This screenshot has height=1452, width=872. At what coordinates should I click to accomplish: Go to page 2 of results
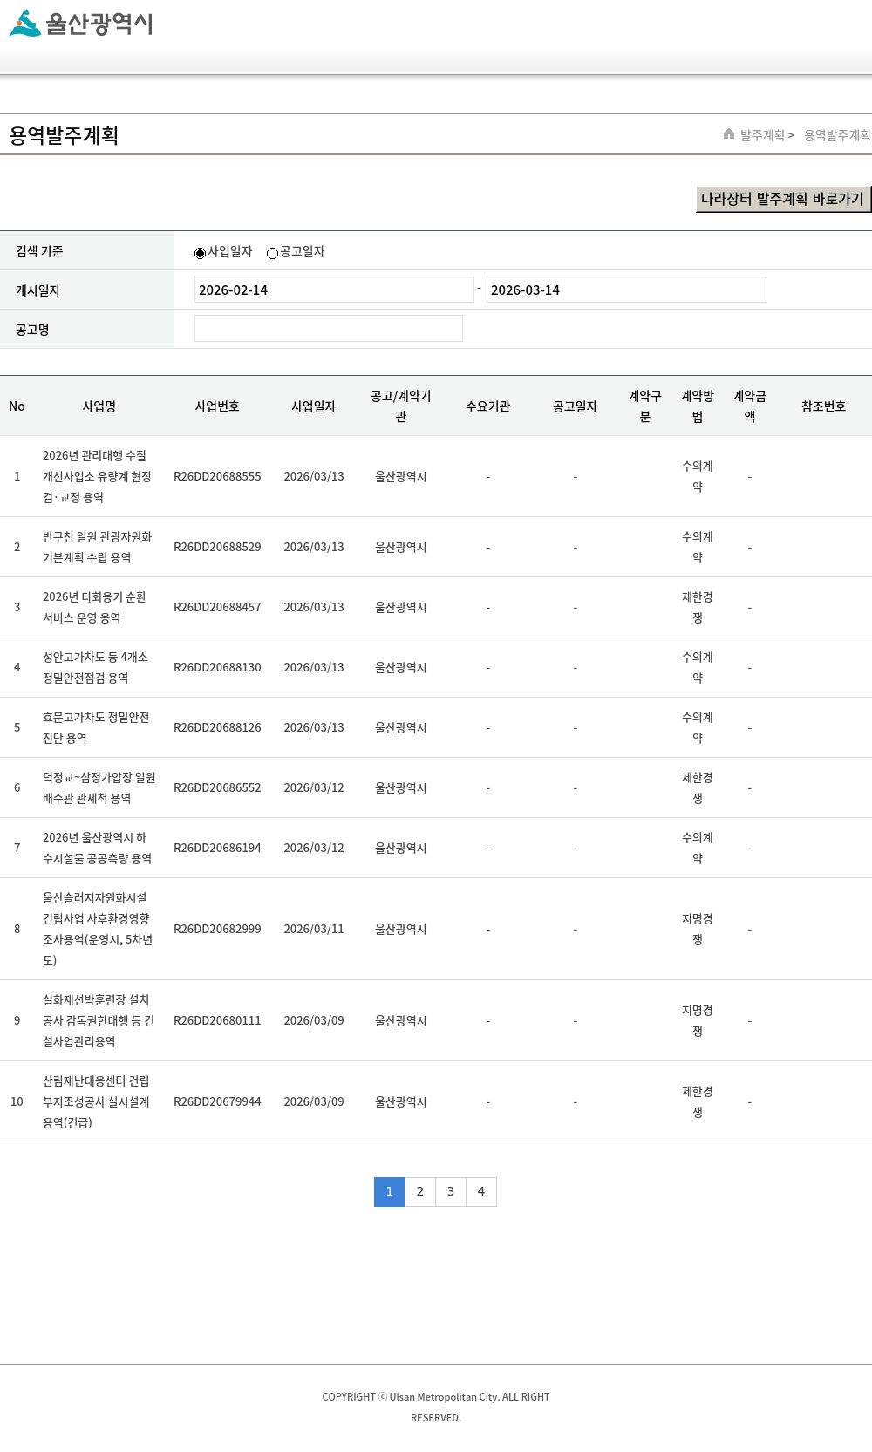point(419,1191)
